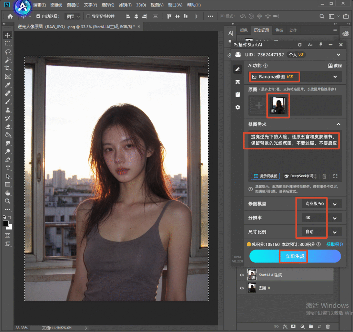Viewport: 353px width, 332px height.
Task: Open the Search icon in options bar
Action: (x=322, y=16)
